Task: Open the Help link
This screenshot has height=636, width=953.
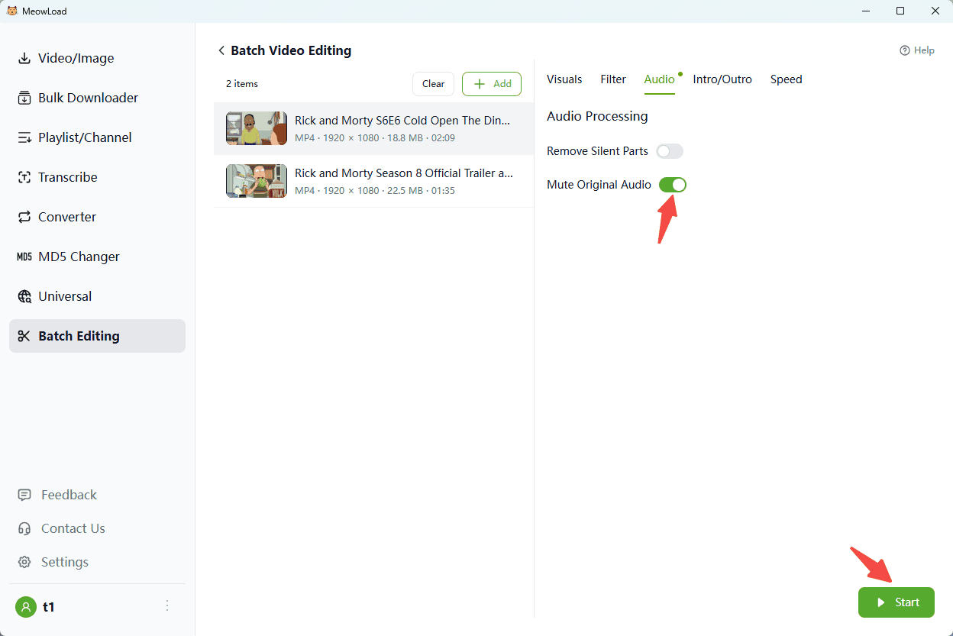Action: pyautogui.click(x=917, y=50)
